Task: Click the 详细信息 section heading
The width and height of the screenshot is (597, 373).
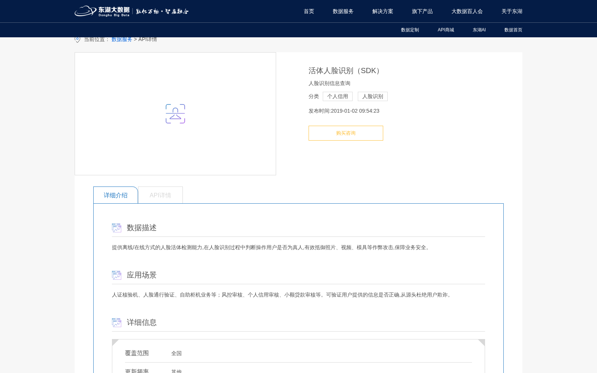Action: pyautogui.click(x=142, y=322)
